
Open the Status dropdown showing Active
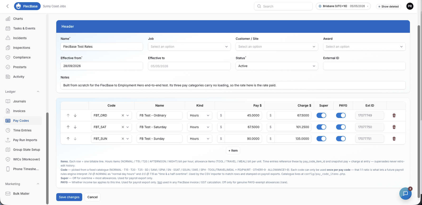point(277,66)
